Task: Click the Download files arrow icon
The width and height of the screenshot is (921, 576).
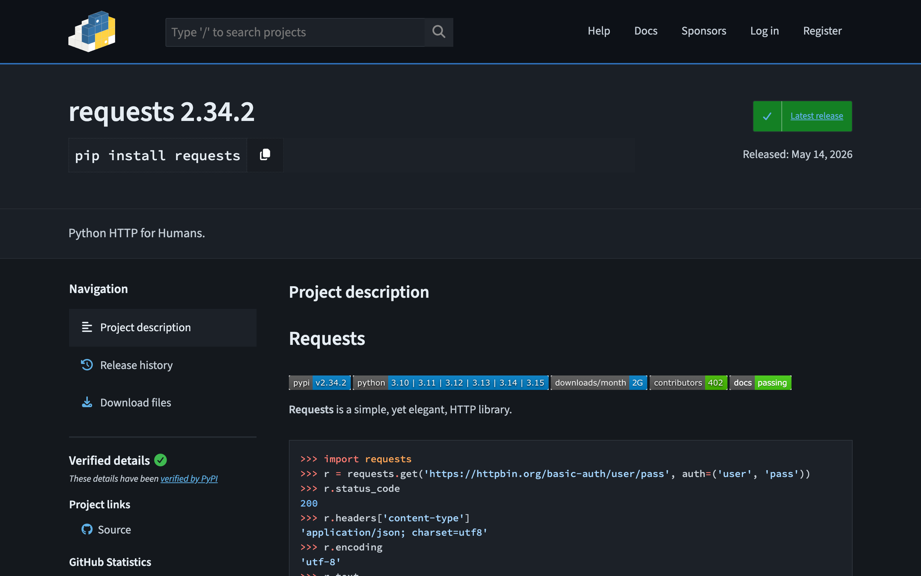Action: coord(87,402)
